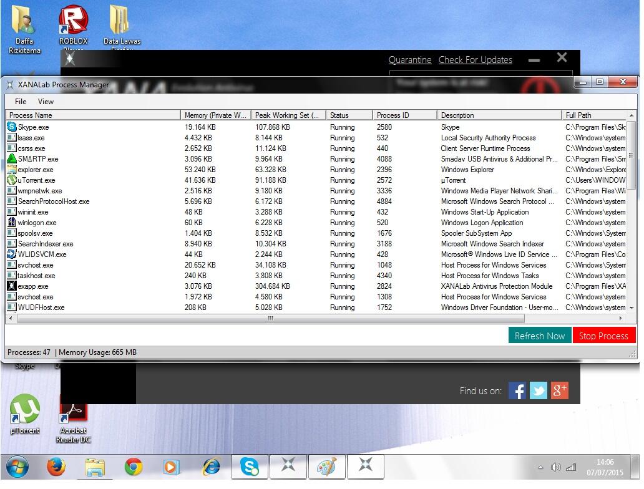644x489 pixels.
Task: Show hidden tray icons arrow
Action: click(x=540, y=467)
